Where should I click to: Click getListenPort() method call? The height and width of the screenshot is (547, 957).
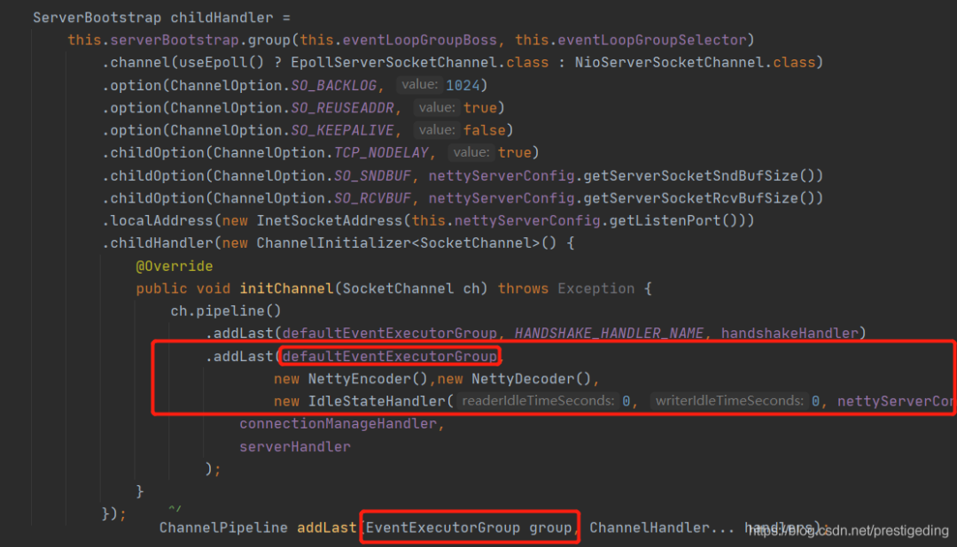pyautogui.click(x=673, y=220)
